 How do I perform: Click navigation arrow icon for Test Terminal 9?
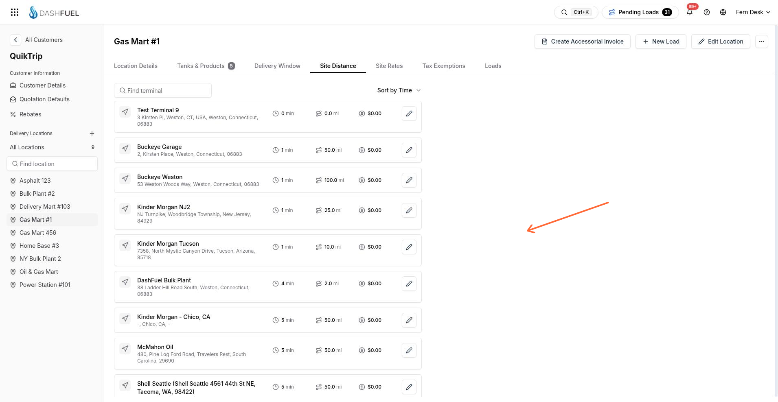(x=125, y=112)
